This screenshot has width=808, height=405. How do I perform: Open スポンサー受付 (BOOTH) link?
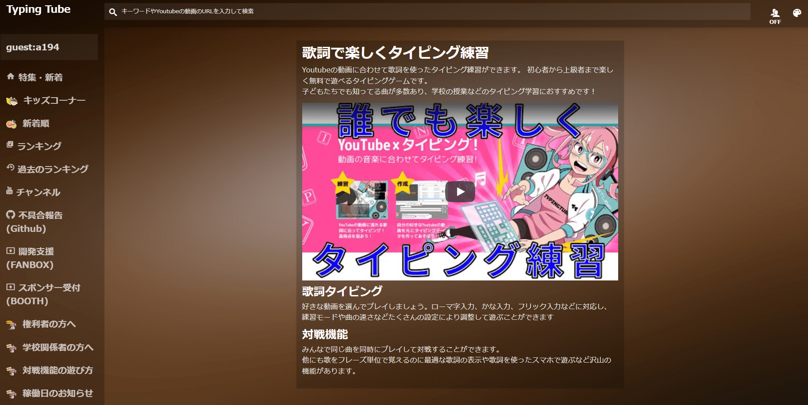click(43, 294)
